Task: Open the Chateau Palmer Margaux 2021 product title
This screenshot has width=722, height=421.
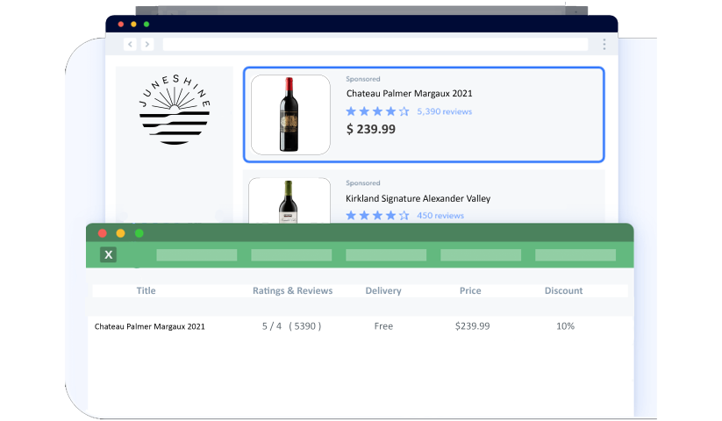Action: (410, 93)
